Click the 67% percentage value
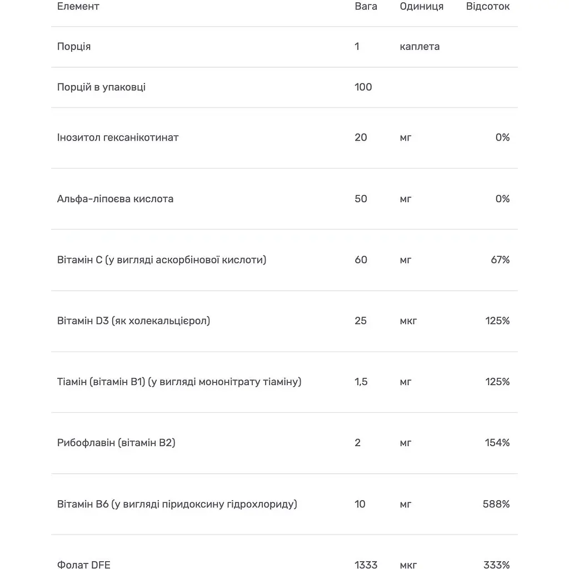 coord(500,259)
